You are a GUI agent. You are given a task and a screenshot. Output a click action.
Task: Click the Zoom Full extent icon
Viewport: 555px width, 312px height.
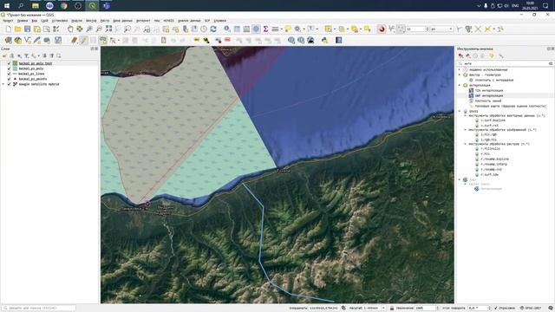click(108, 29)
